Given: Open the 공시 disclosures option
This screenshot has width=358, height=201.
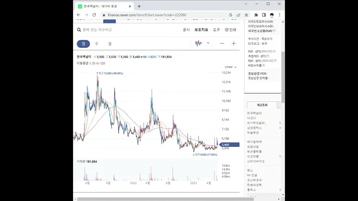Looking at the screenshot, I should pyautogui.click(x=186, y=30).
